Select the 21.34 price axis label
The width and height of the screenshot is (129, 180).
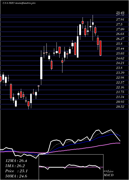pyautogui.click(x=120, y=97)
